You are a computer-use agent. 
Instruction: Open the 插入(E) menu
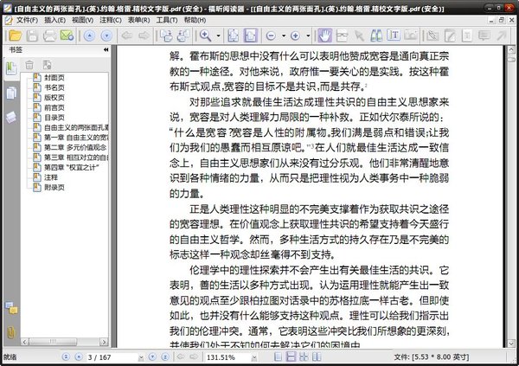(55, 20)
